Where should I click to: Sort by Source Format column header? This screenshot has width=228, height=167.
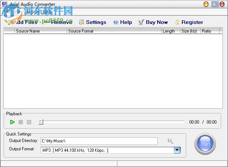(x=114, y=31)
